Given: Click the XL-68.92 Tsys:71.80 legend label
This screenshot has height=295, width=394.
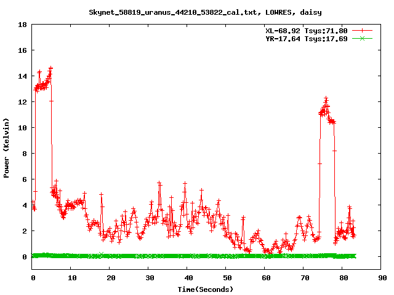Looking at the screenshot, I should click(x=307, y=31).
